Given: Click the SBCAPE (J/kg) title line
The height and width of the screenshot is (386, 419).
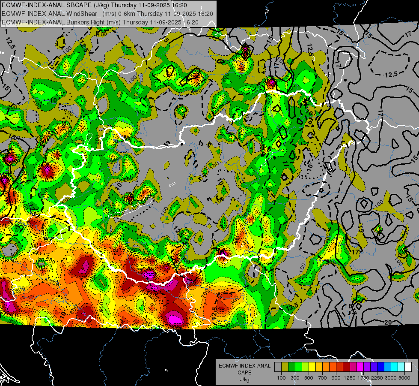Looking at the screenshot, I should (x=94, y=5).
